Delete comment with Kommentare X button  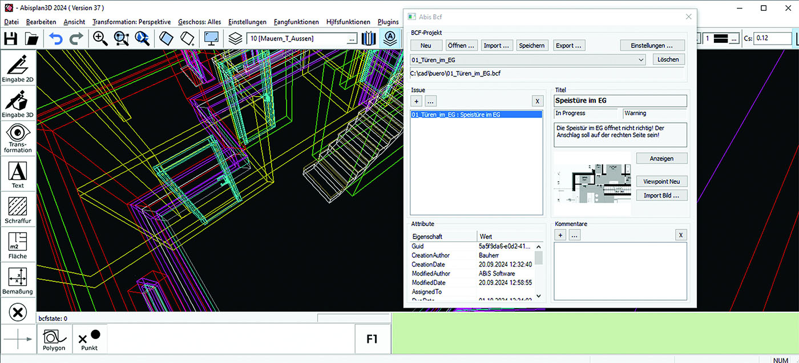pos(680,235)
